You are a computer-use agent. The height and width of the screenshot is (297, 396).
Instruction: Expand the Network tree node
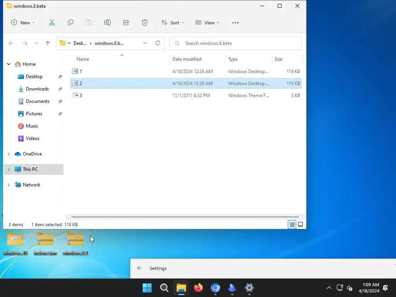tap(9, 185)
